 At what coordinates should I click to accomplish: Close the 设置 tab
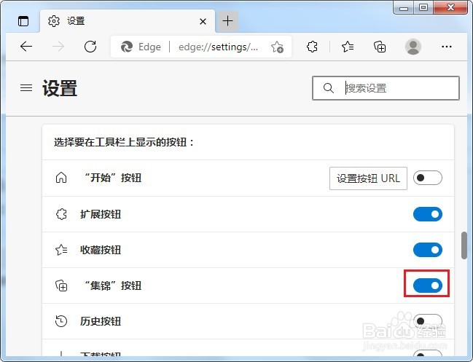click(x=203, y=21)
